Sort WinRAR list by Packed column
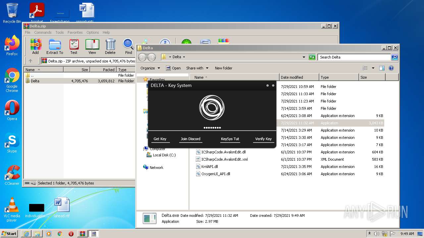 point(103,70)
